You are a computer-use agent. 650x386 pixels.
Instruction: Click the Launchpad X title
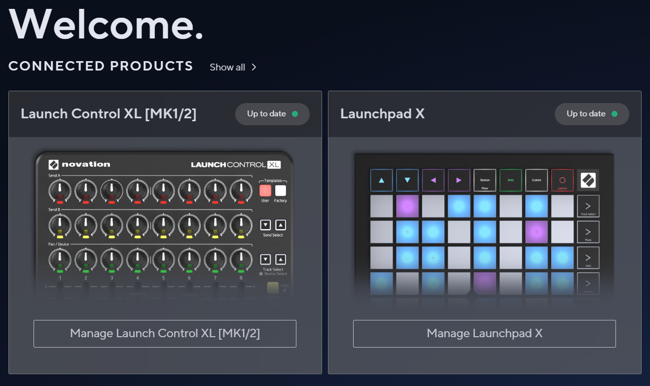[382, 114]
